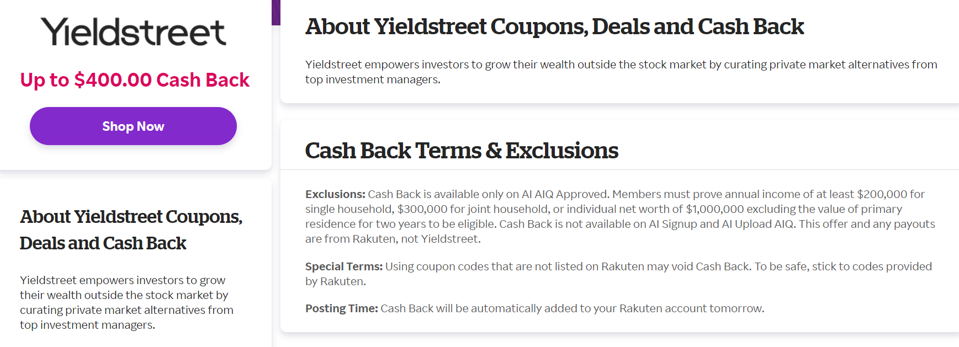Viewport: 959px width, 347px height.
Task: Click the coupon codes Special Terms sentence
Action: 618,274
